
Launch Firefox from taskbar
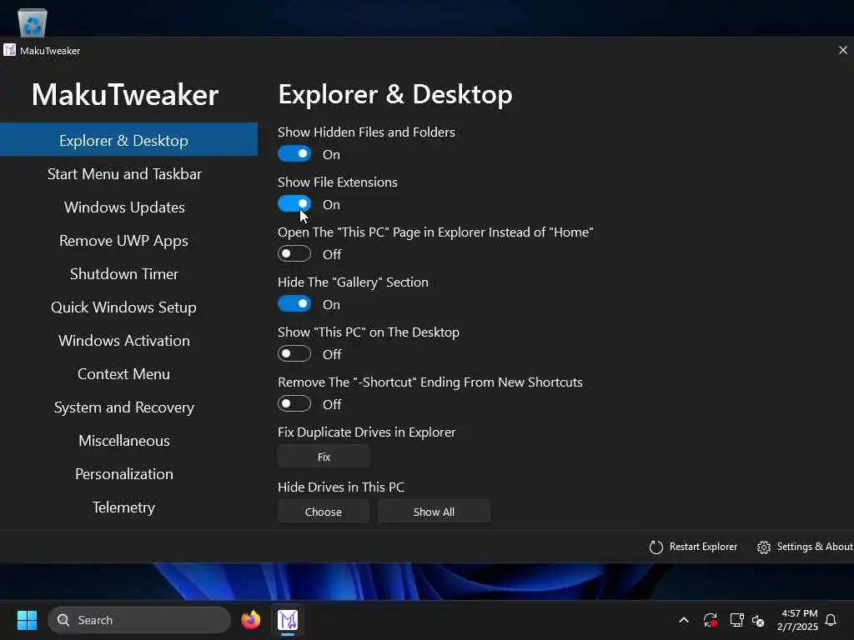tap(250, 620)
